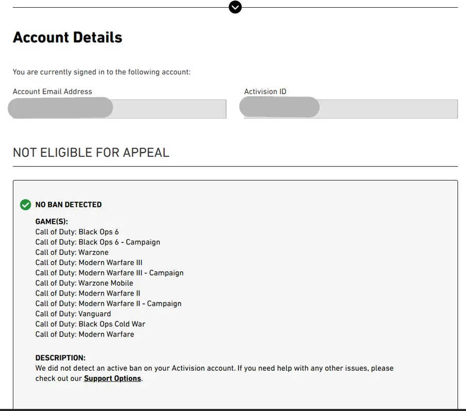This screenshot has height=411, width=466.
Task: Click the Activision ID field
Action: point(351,109)
